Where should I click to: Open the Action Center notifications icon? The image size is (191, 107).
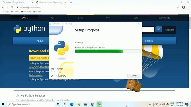pyautogui.click(x=187, y=104)
